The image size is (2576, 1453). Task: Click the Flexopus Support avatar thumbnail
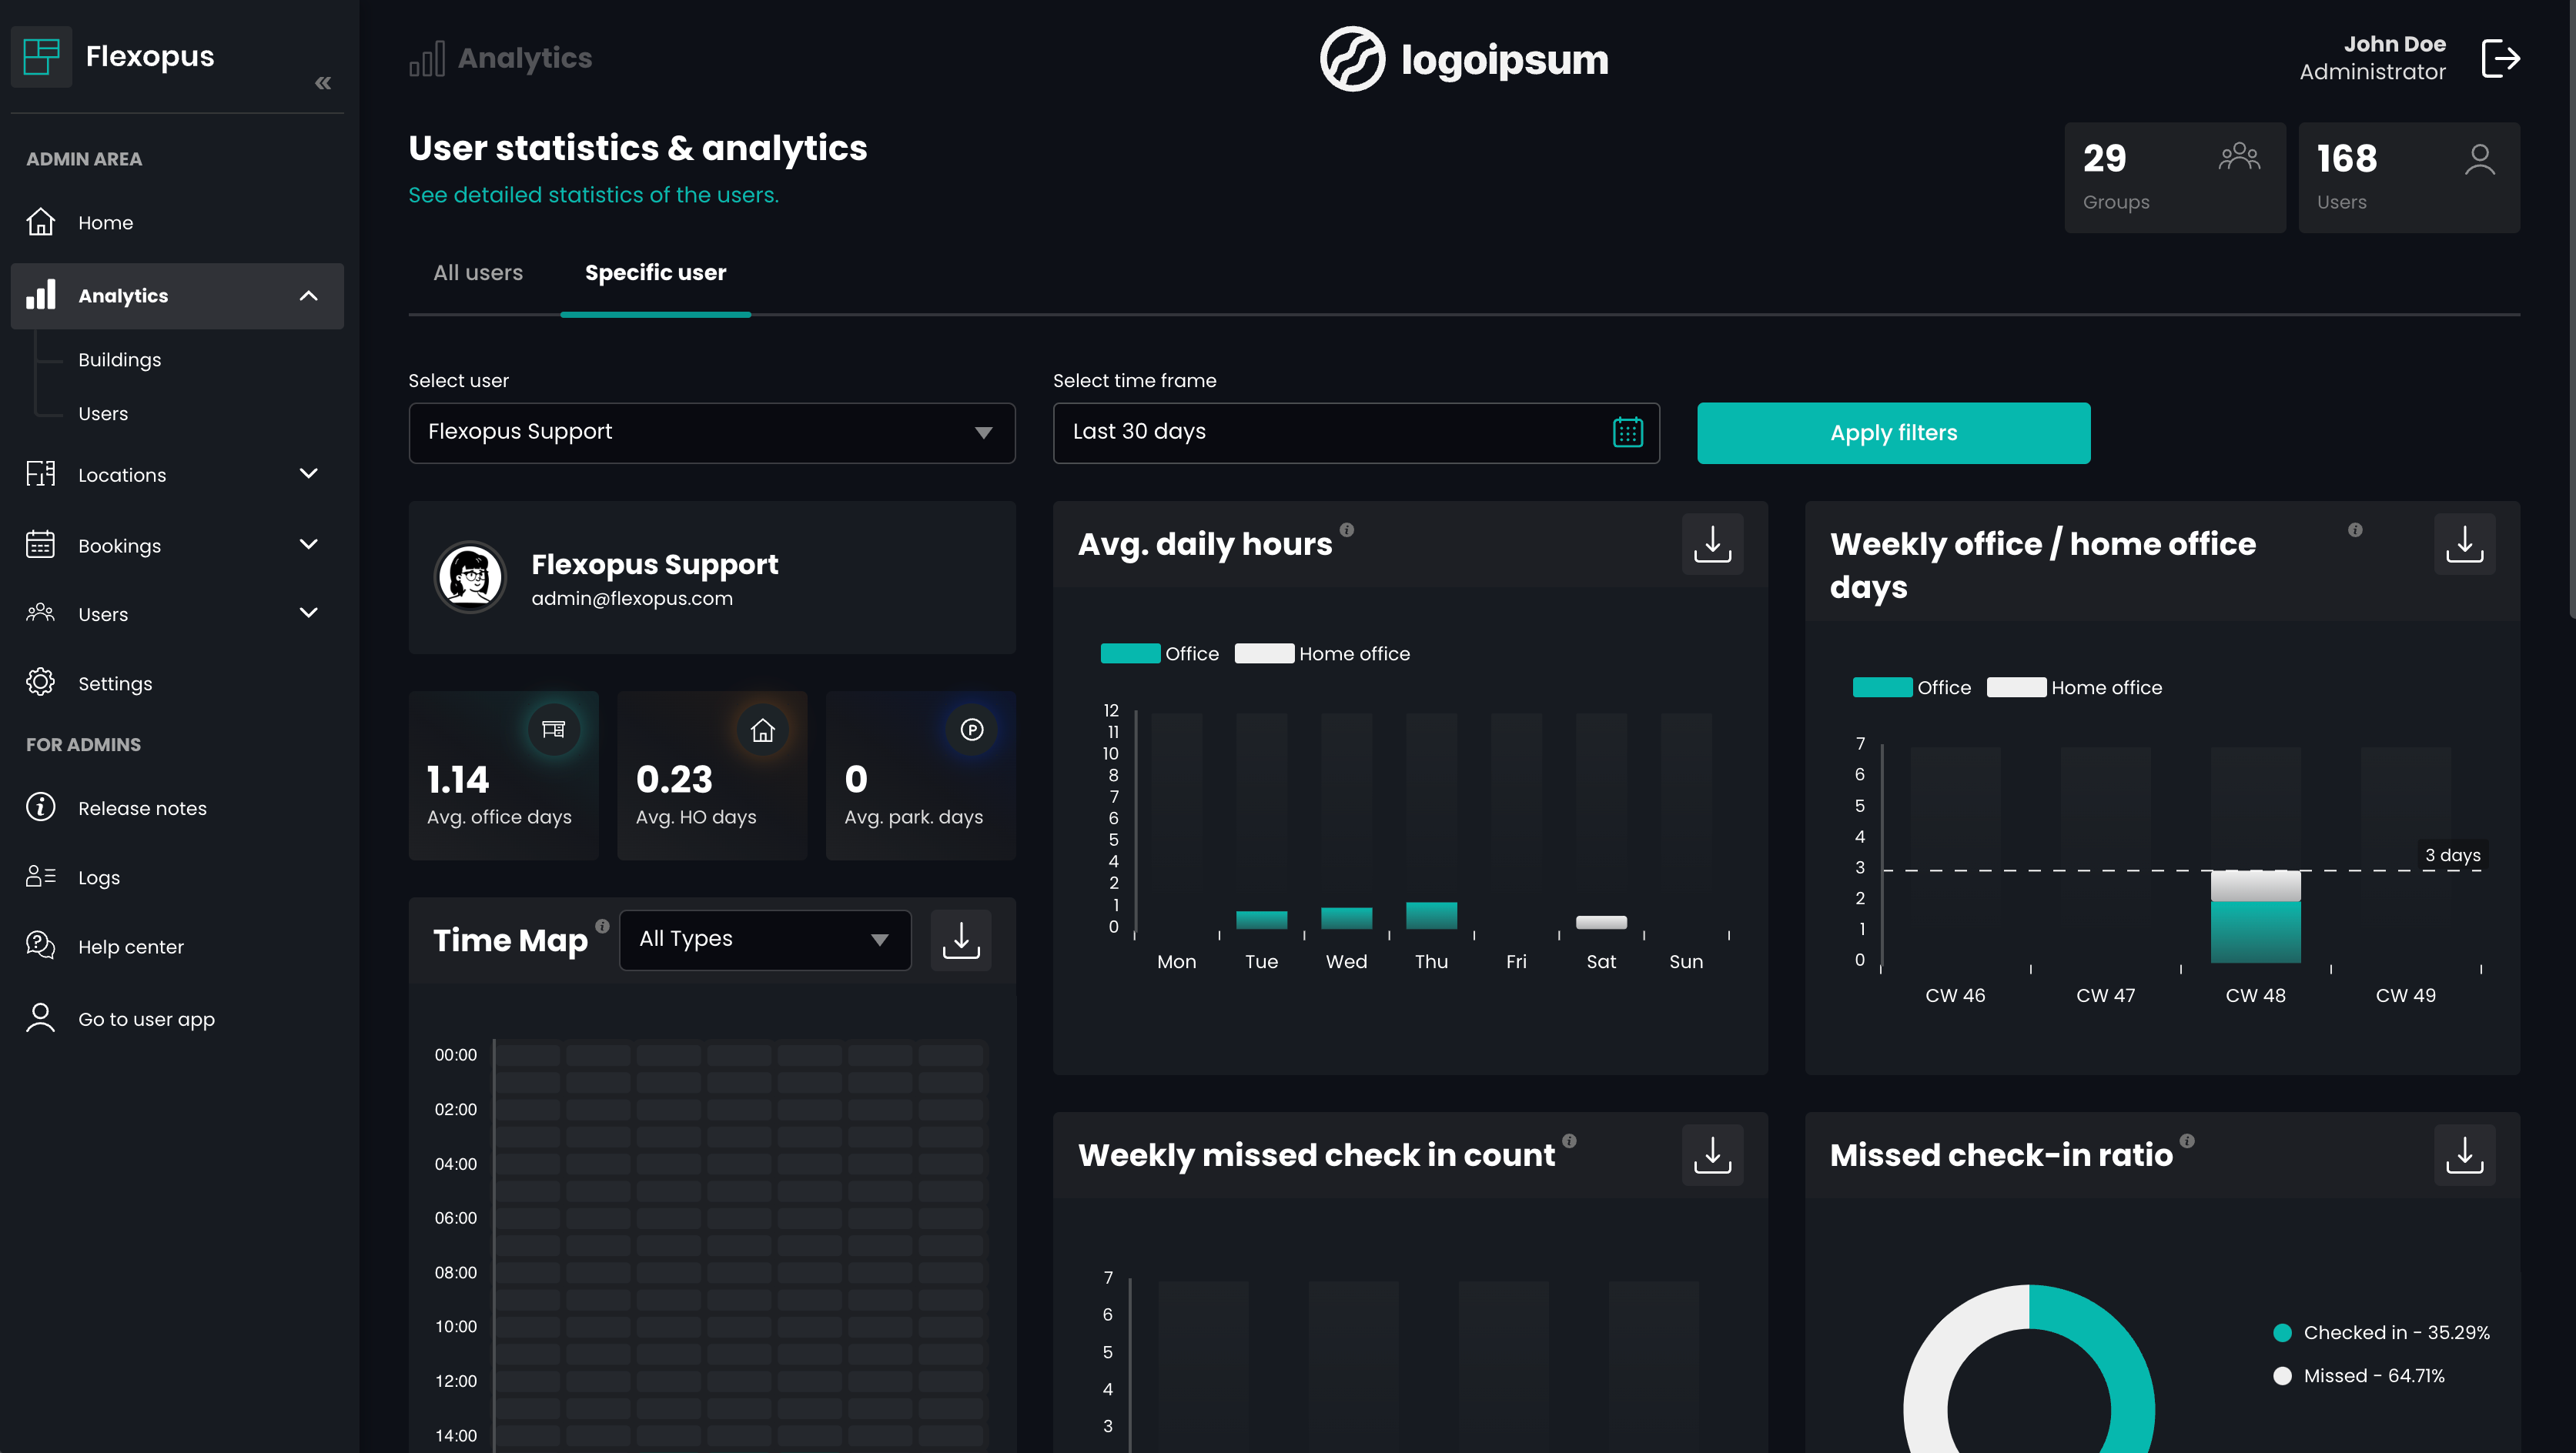pos(470,576)
